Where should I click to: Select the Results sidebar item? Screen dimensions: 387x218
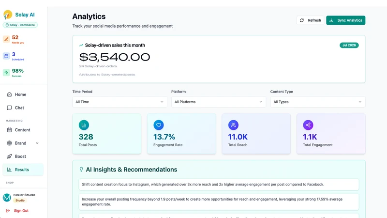click(x=23, y=170)
